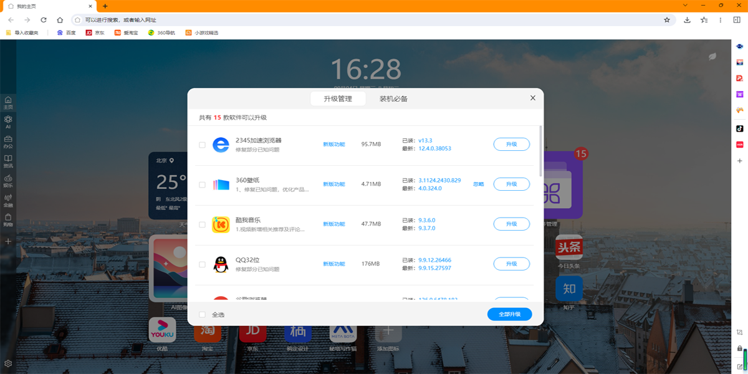Click the 2345加速浏览器 app icon
Screen dimensions: 748x374
pyautogui.click(x=221, y=145)
